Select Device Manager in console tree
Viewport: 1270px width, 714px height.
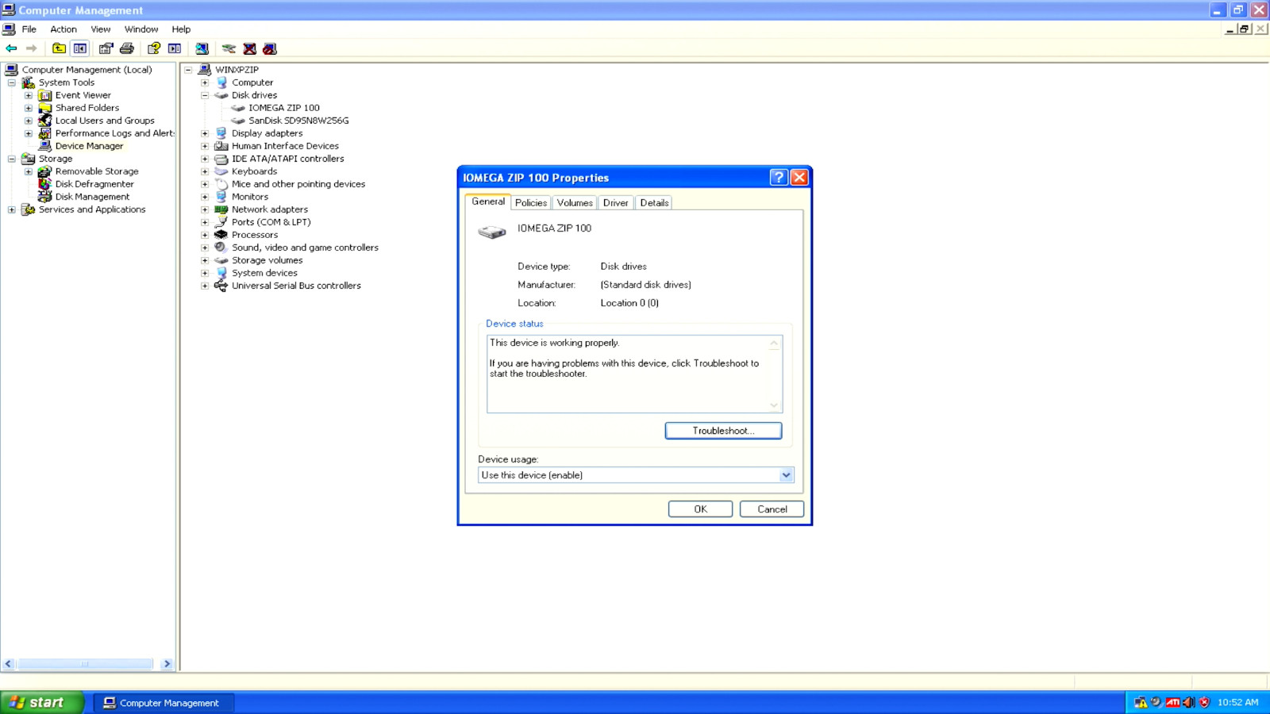point(89,146)
